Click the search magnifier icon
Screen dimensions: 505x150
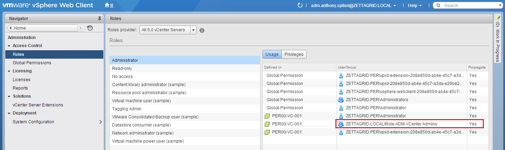[439, 5]
